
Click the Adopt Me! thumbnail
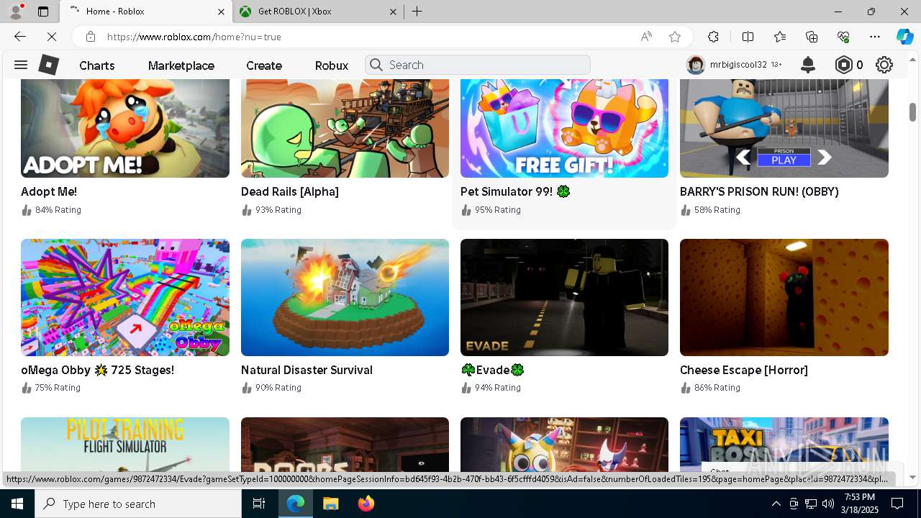pyautogui.click(x=125, y=128)
